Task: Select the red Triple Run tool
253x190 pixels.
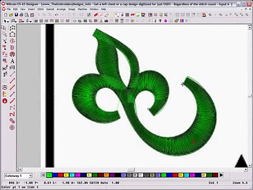Action: coord(12,81)
